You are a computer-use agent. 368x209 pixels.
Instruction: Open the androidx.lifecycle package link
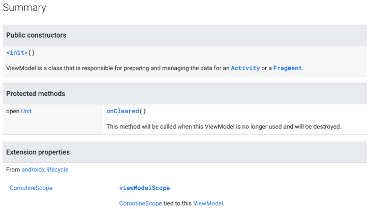point(45,170)
